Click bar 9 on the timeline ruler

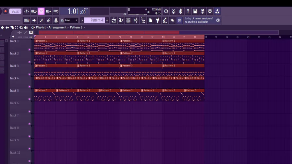pyautogui.click(x=120, y=37)
